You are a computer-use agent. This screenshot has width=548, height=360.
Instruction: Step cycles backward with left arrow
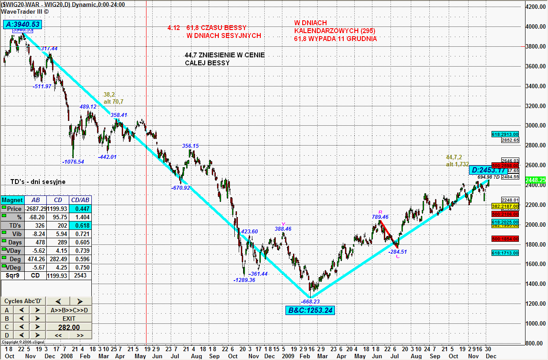[x=58, y=301]
